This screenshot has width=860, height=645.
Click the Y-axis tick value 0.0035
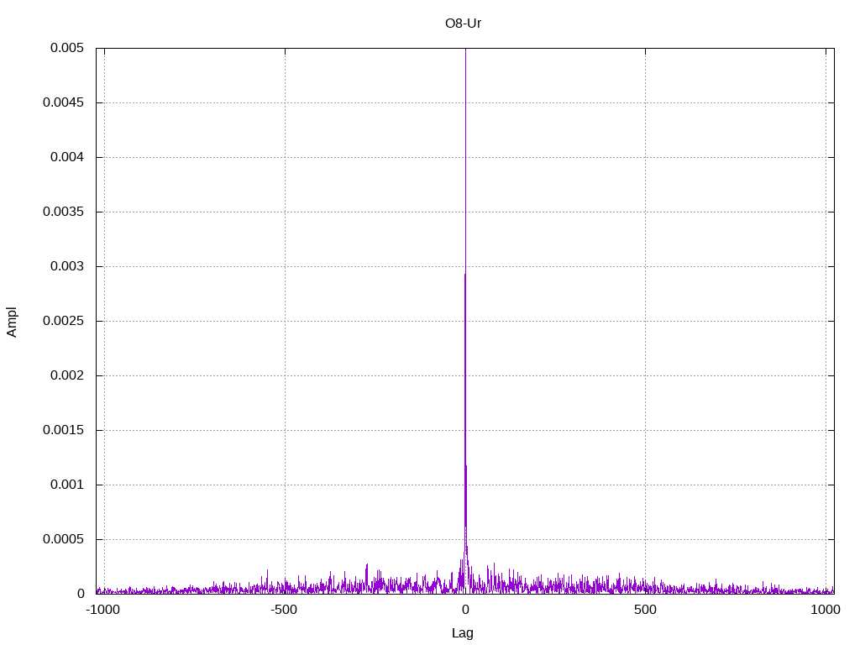[x=64, y=212]
